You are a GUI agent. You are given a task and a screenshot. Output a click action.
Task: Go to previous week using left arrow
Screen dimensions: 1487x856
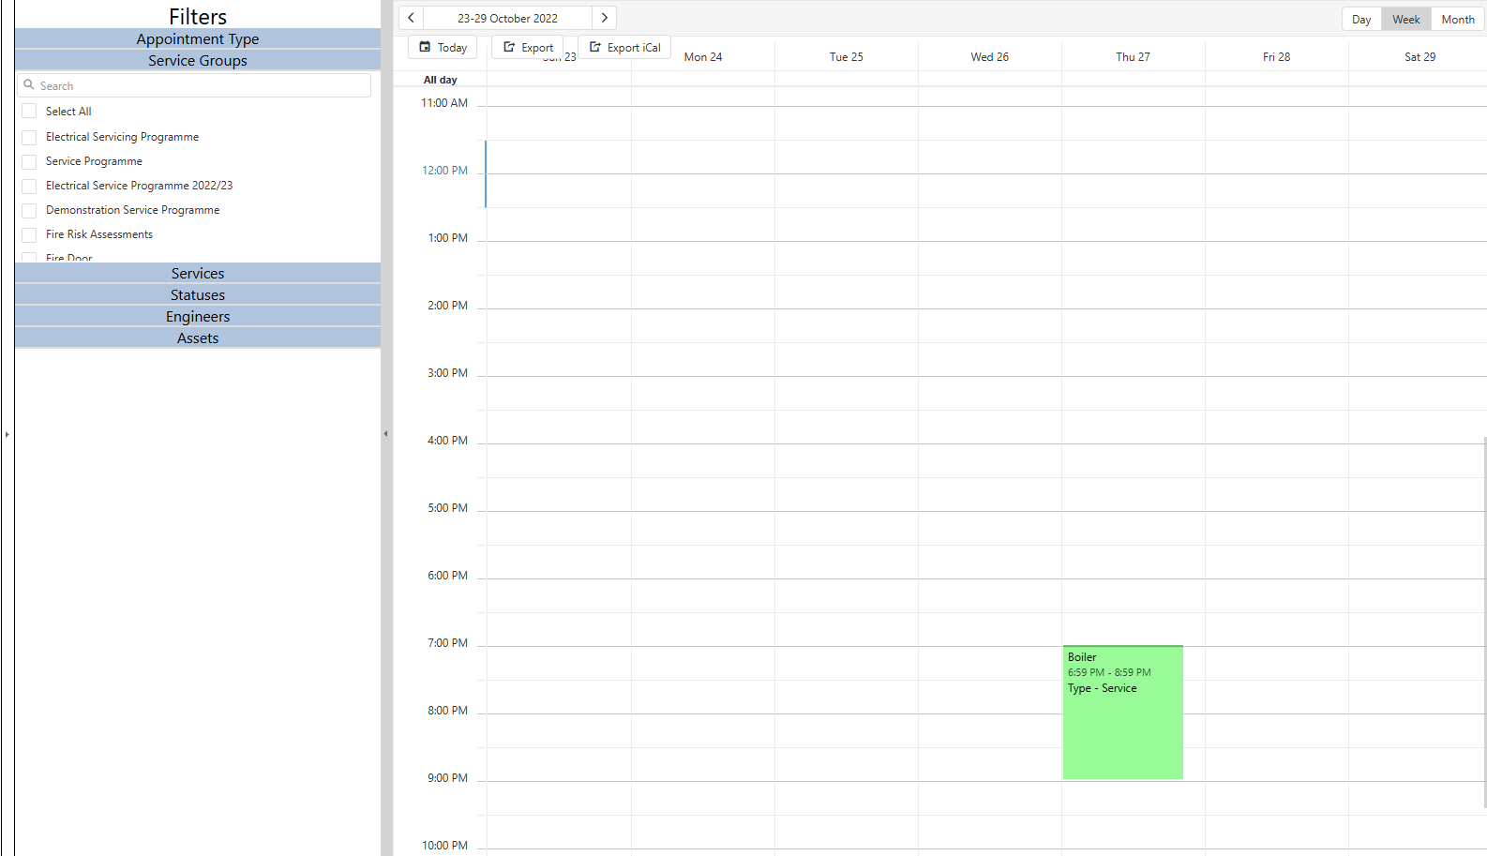pos(411,18)
